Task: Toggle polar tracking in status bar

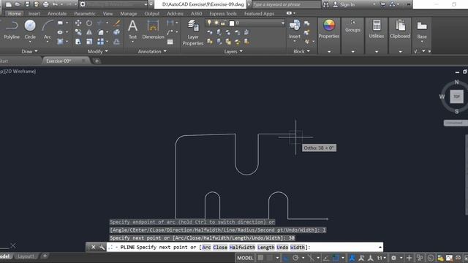Action: point(295,258)
